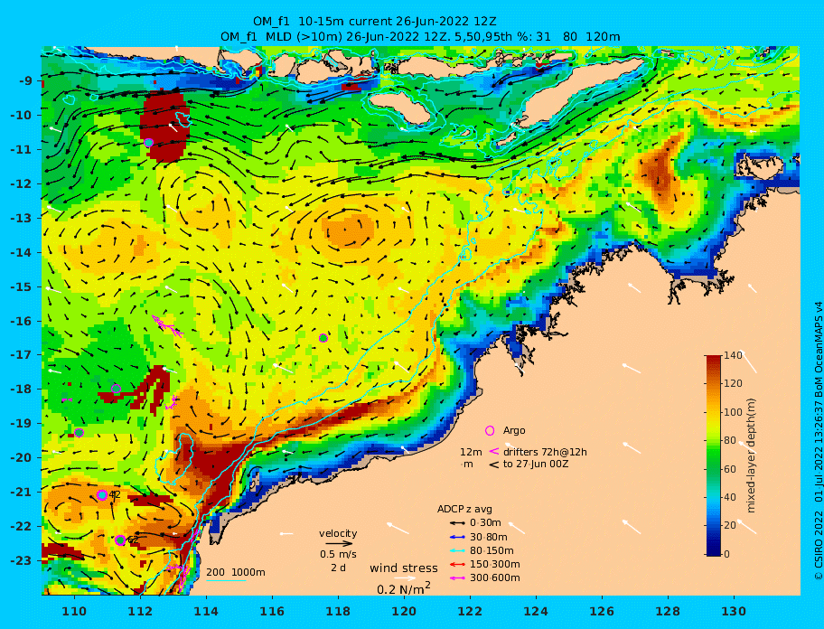
Task: Select the cyan 80-150m ADCP arrow symbol
Action: click(x=457, y=550)
